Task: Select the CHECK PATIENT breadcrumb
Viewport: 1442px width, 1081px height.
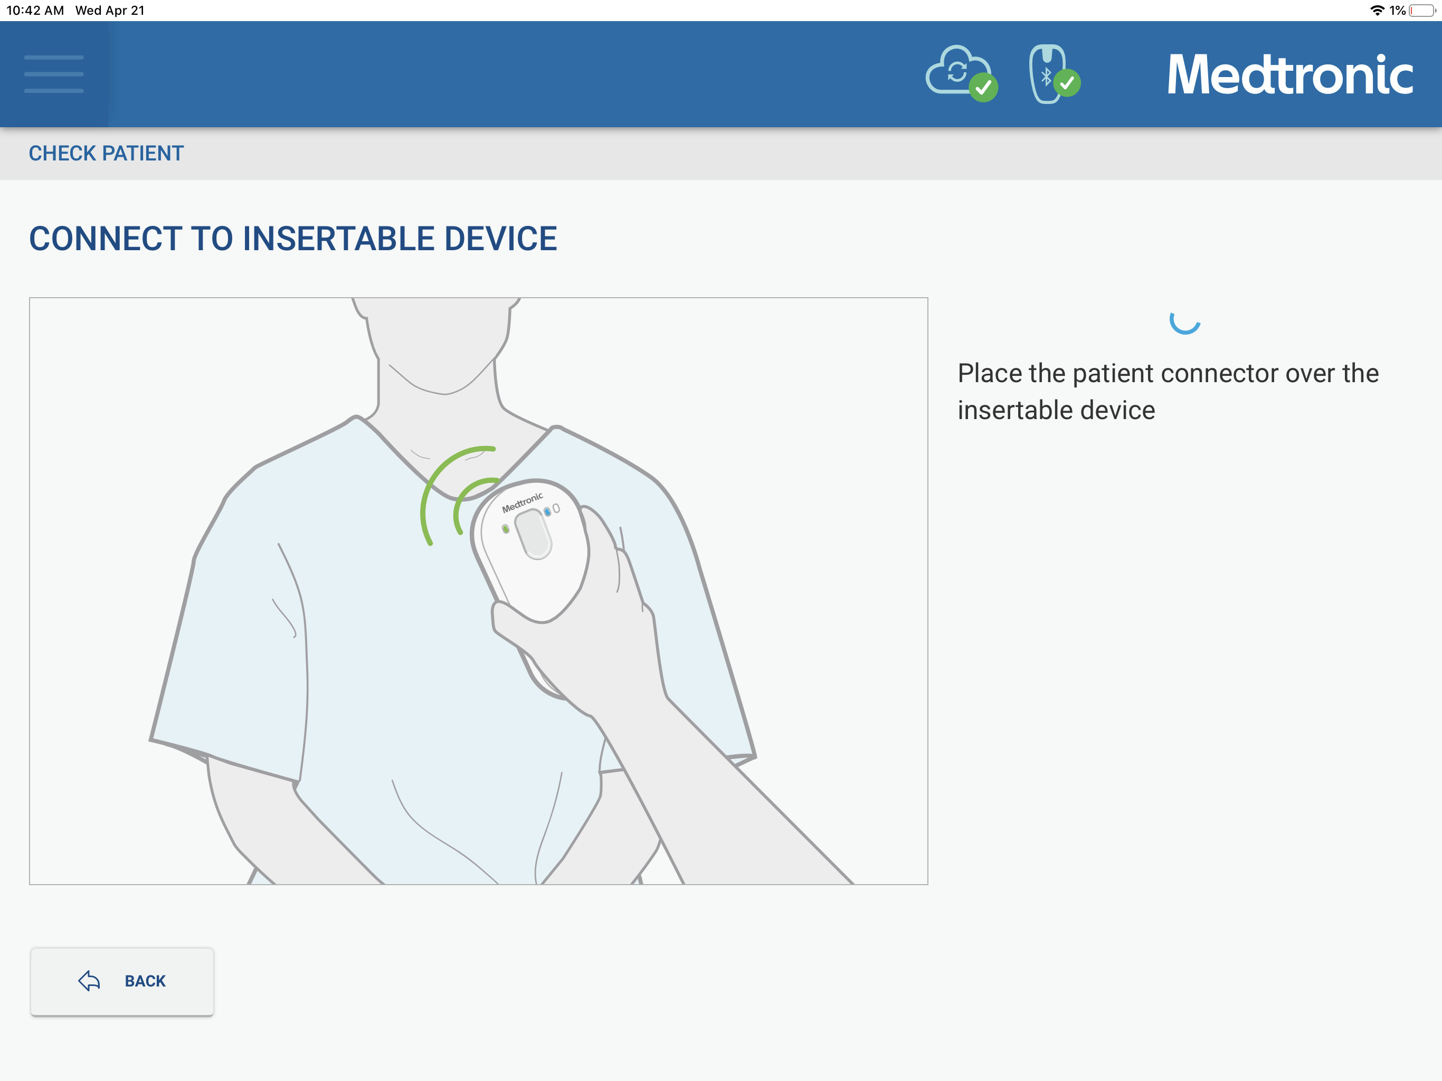Action: point(106,153)
